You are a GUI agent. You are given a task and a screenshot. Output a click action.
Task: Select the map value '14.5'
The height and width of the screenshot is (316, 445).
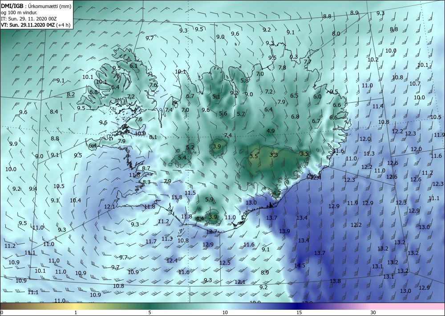point(299,266)
